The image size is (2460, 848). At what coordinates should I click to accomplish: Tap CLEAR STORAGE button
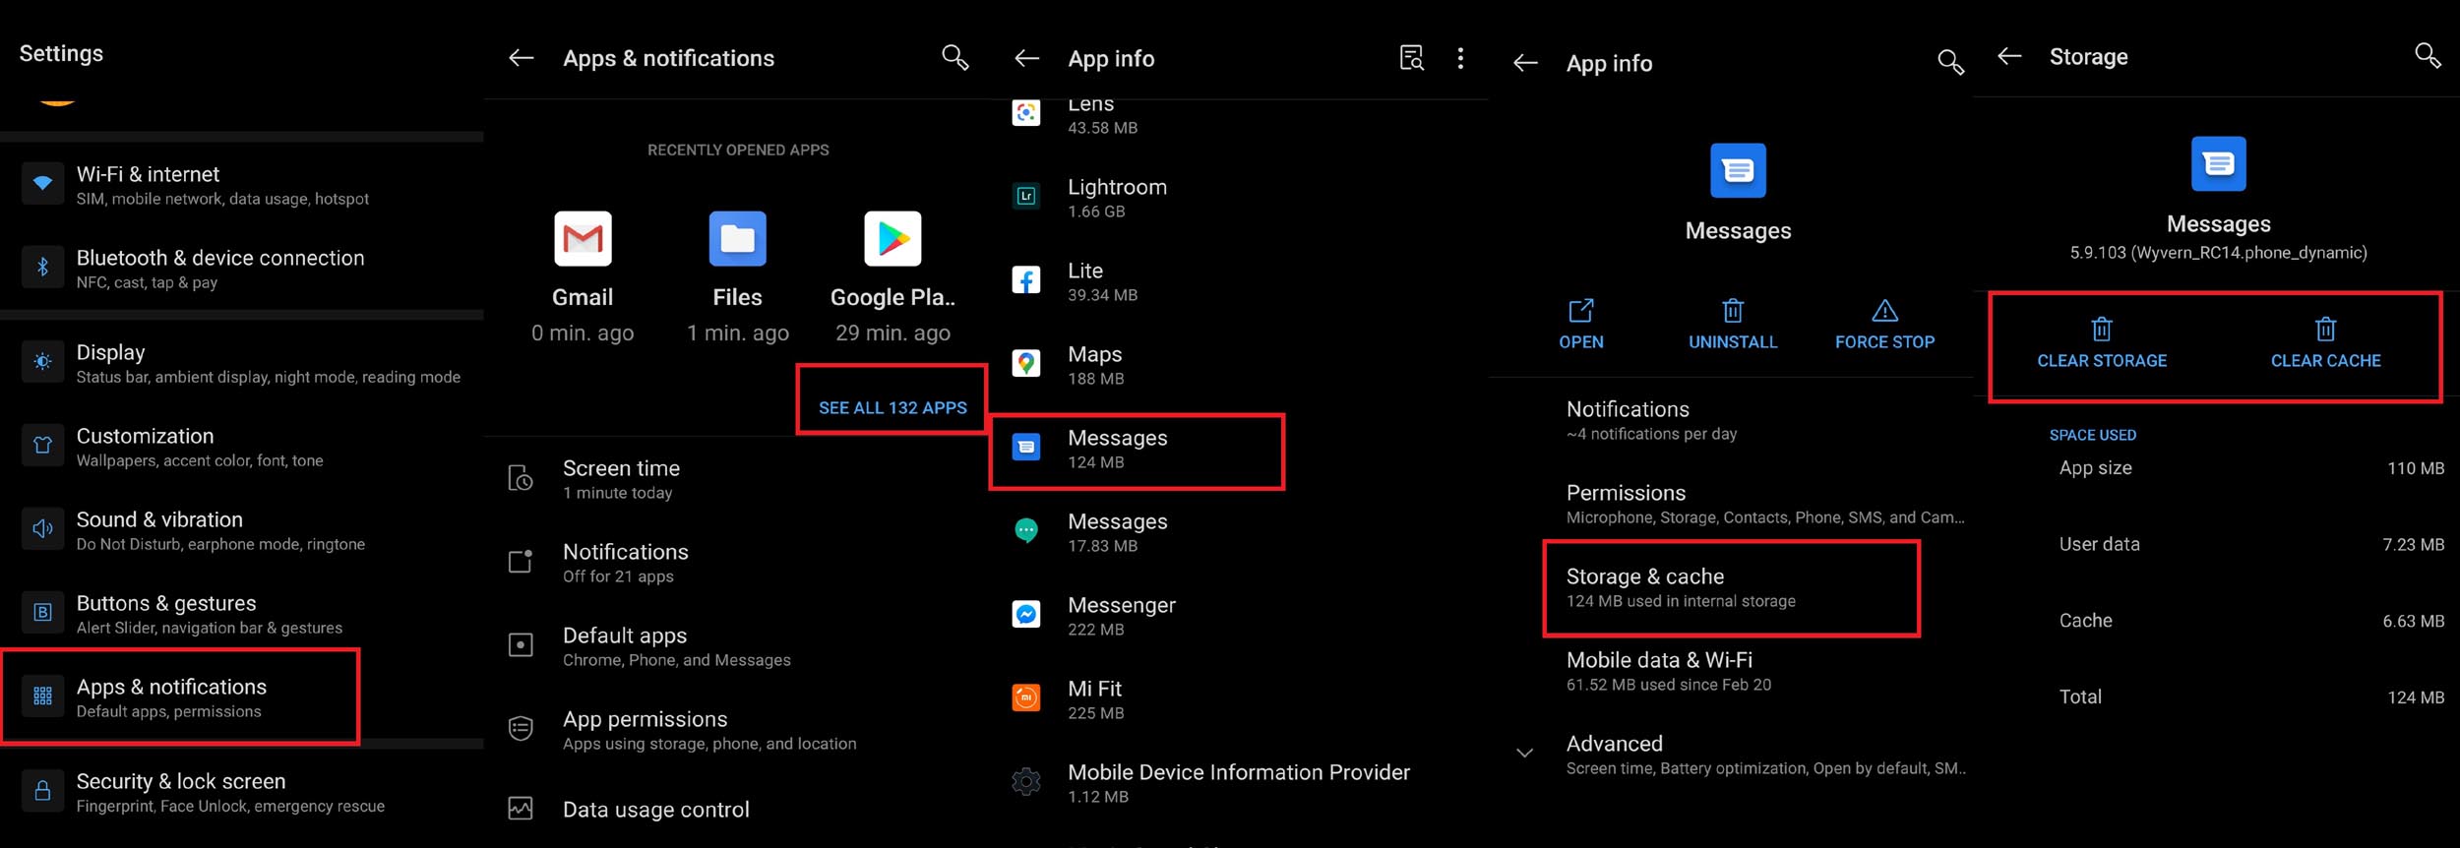tap(2102, 343)
